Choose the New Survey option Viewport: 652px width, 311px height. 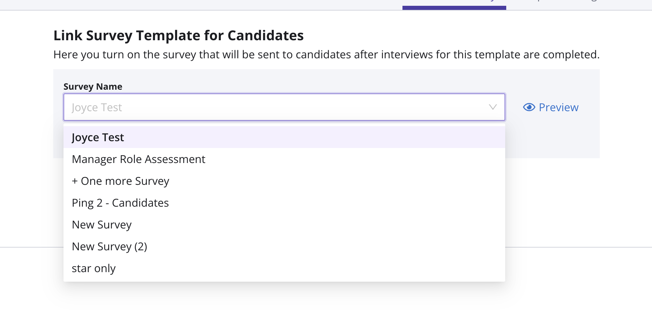(x=102, y=225)
